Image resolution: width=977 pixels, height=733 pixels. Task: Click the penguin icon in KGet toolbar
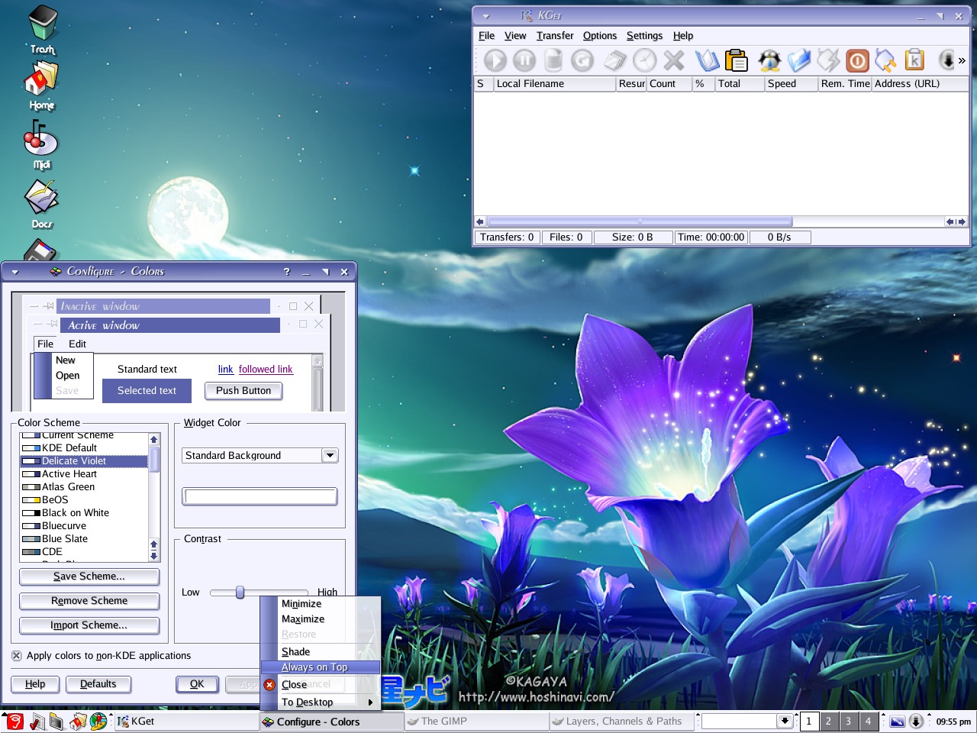[769, 60]
